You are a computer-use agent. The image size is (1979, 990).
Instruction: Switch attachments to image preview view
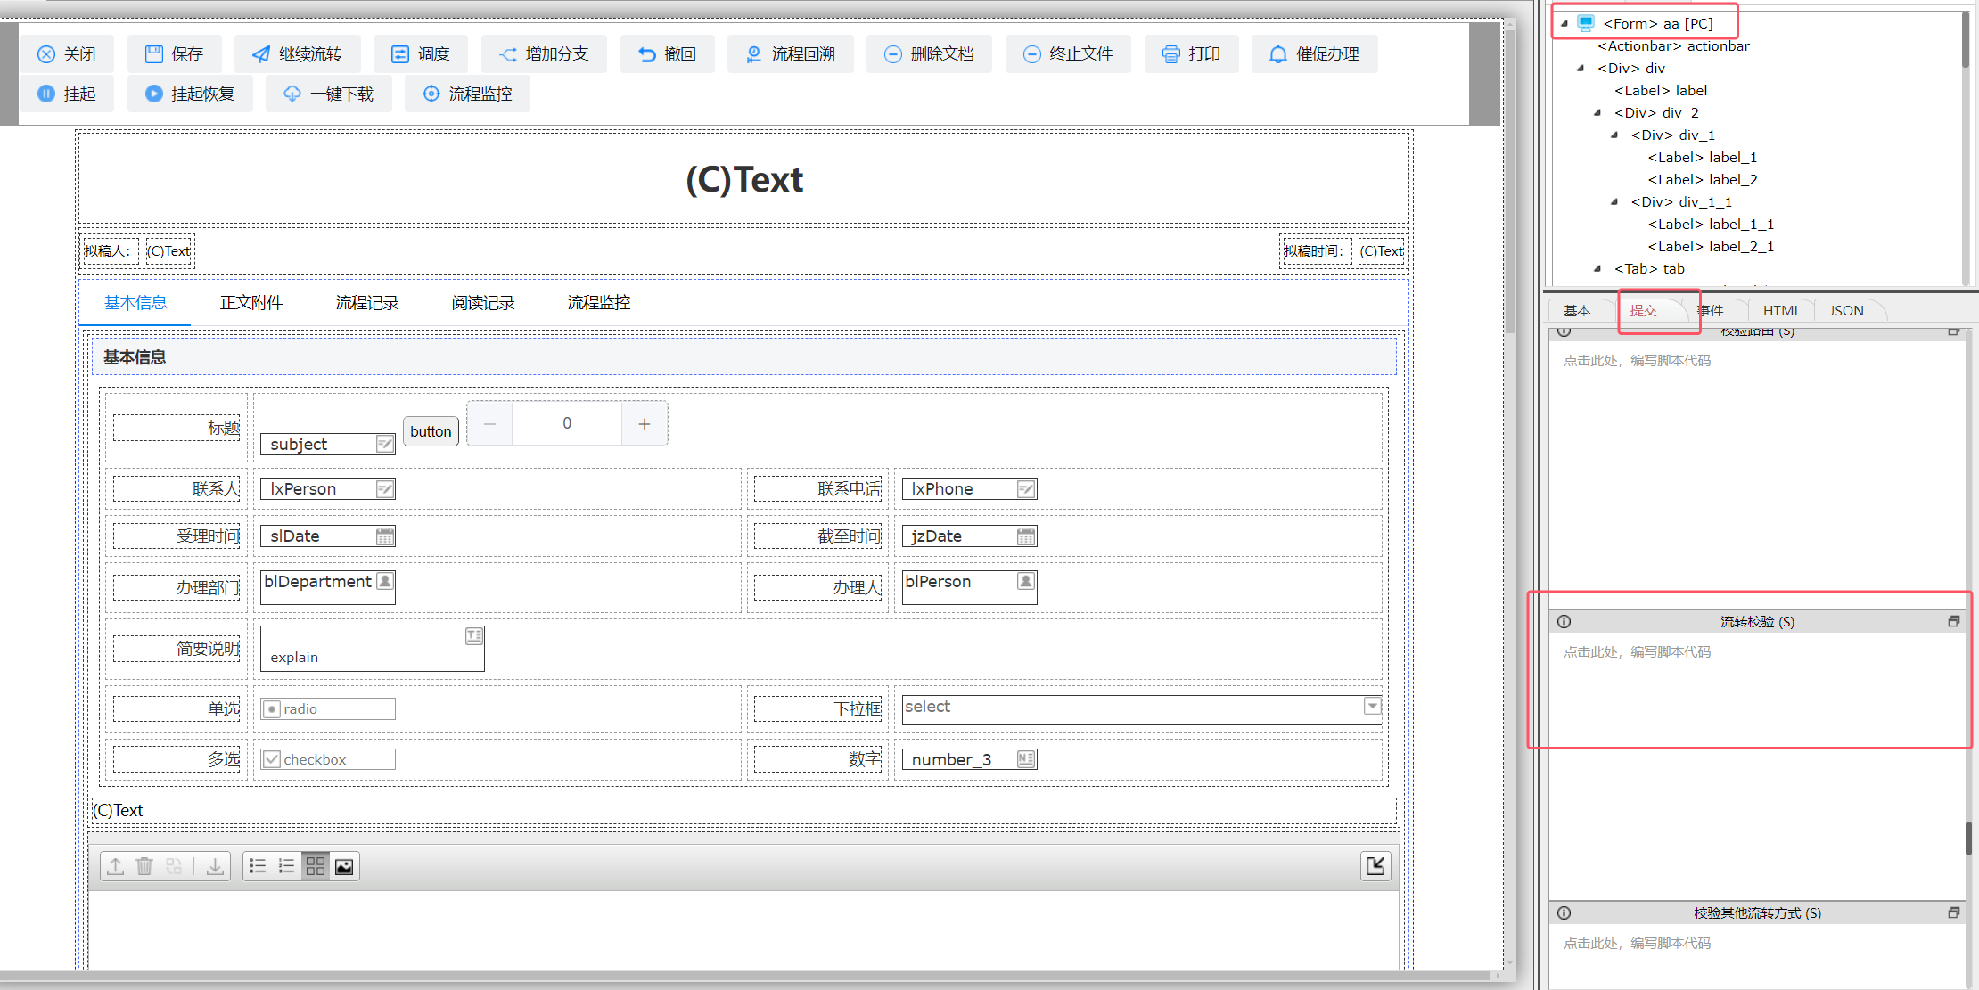[x=344, y=866]
